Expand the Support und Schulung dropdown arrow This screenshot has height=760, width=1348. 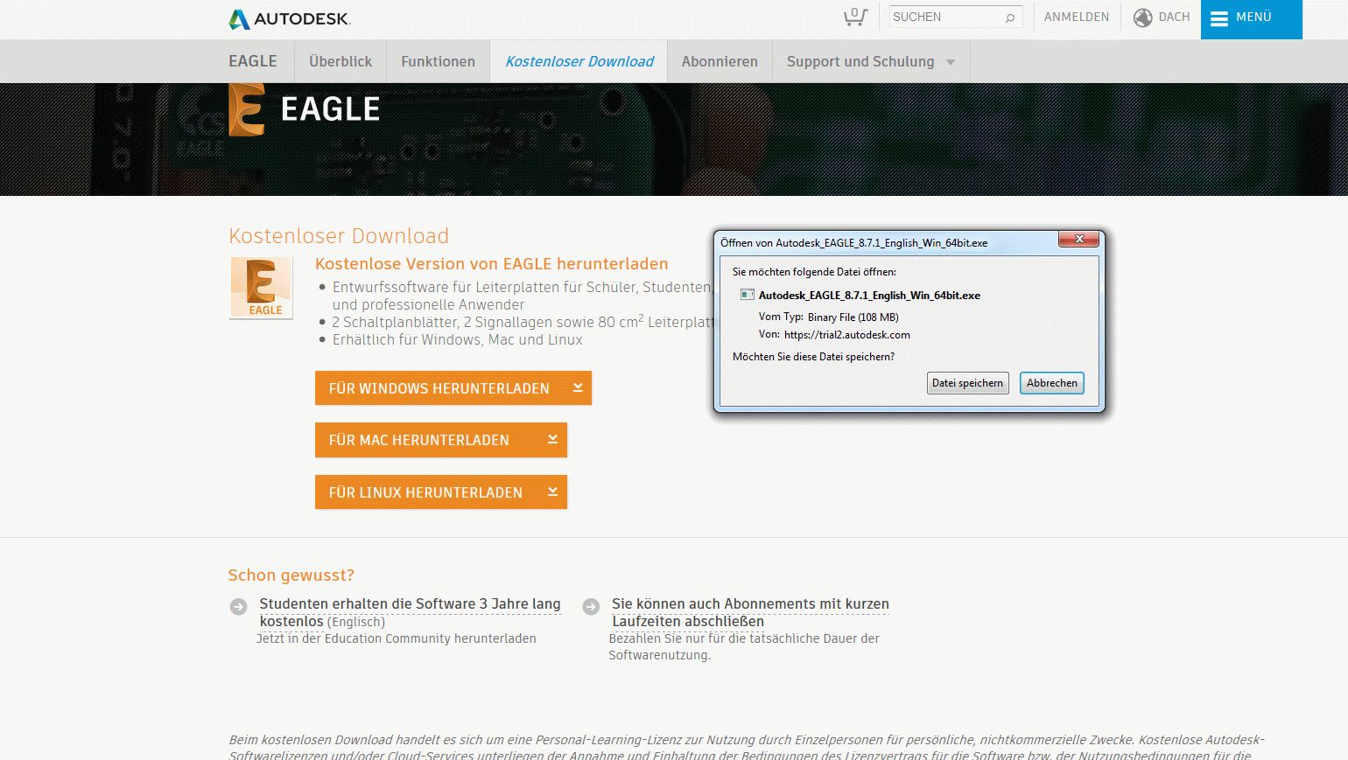pos(951,62)
